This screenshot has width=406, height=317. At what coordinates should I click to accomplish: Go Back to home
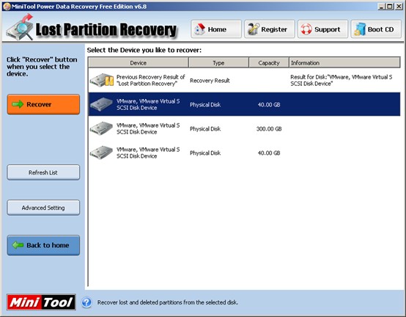(43, 245)
